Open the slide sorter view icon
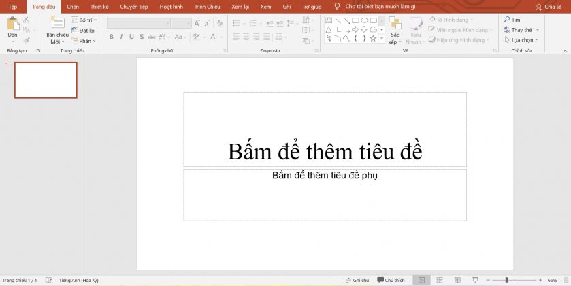Viewport: 571px width, 286px height. coord(439,280)
